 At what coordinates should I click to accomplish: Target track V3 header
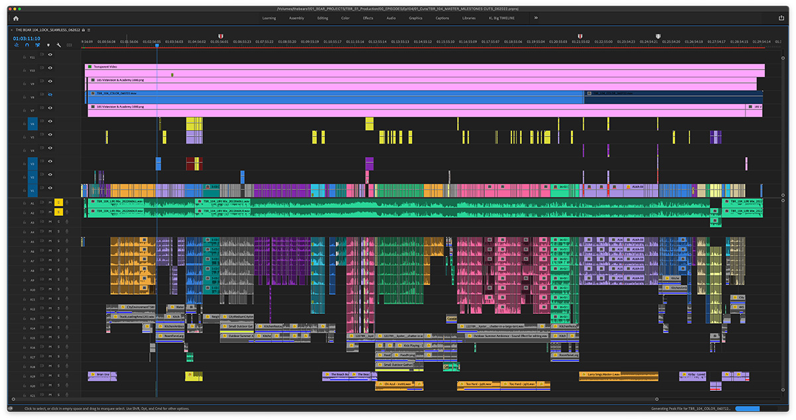pos(32,163)
